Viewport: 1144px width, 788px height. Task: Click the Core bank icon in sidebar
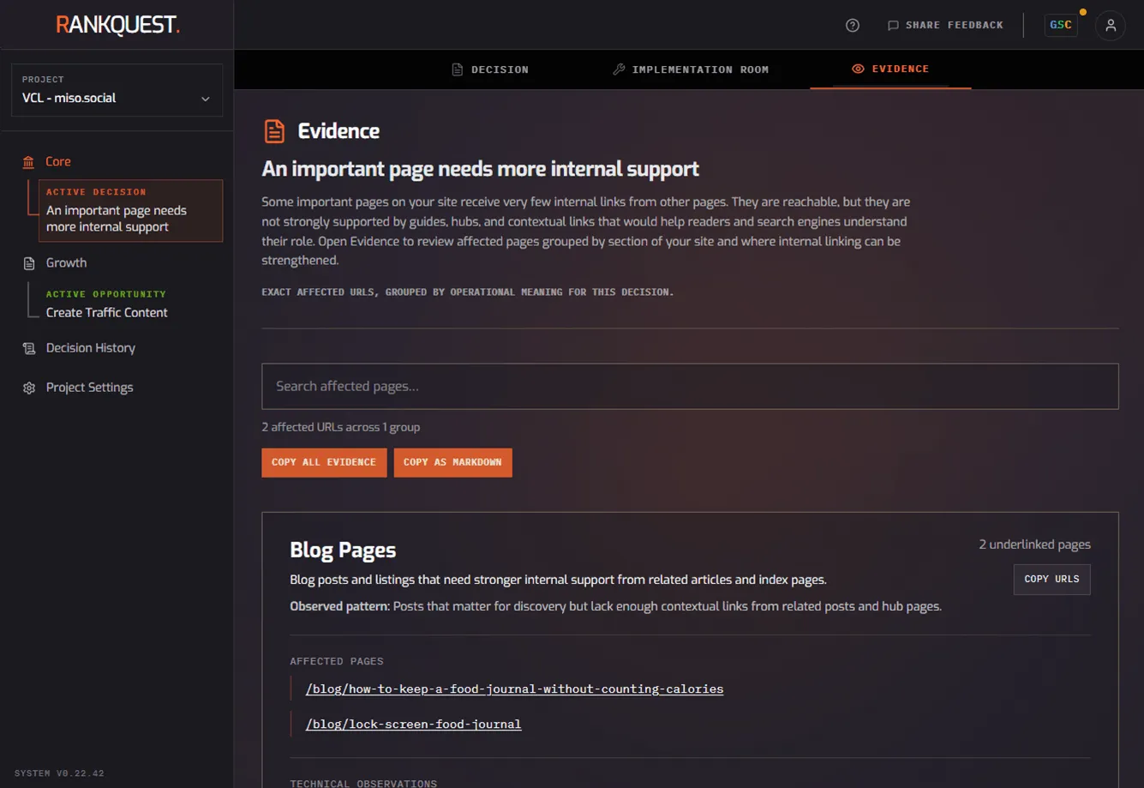[x=29, y=162]
